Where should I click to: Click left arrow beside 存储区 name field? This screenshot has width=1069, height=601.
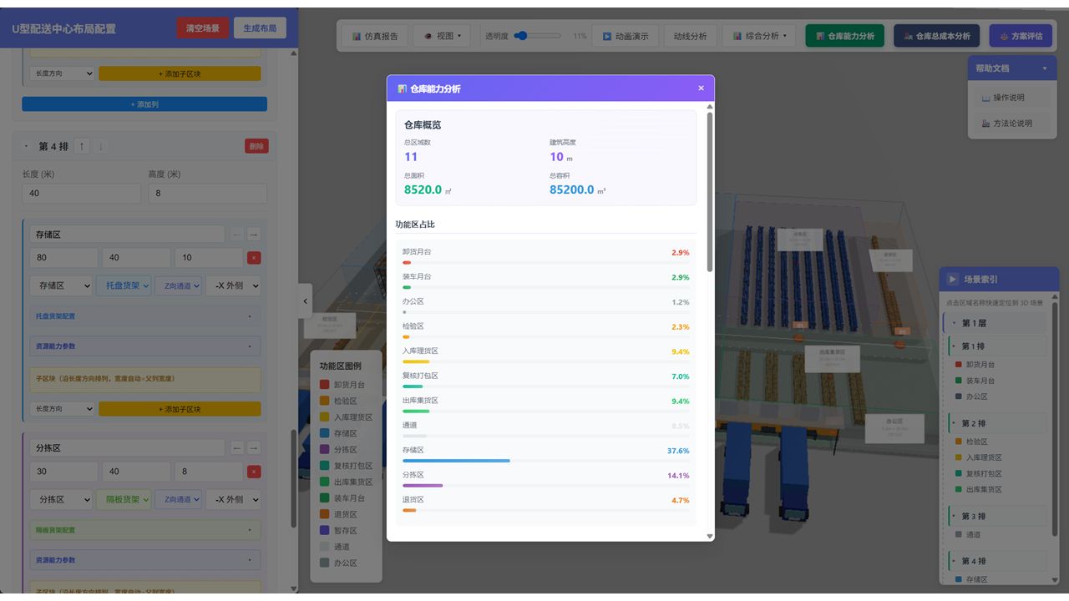tap(236, 235)
